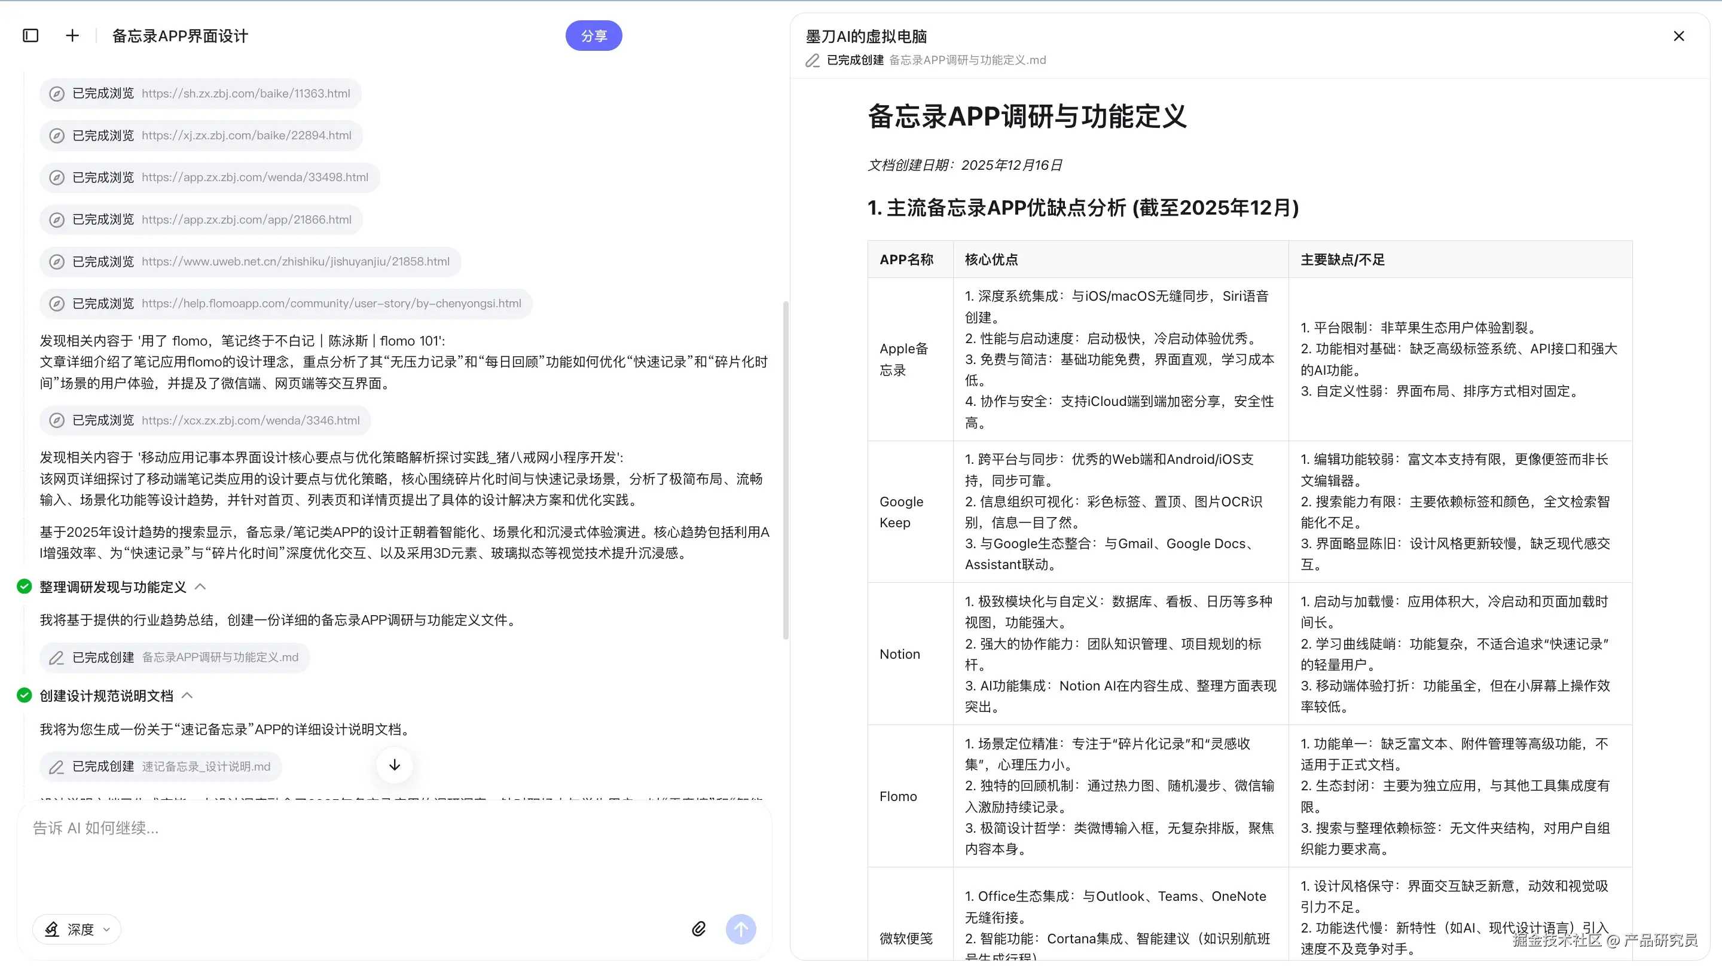Close the 墨刀AI virtual computer panel
1722x972 pixels.
tap(1678, 36)
